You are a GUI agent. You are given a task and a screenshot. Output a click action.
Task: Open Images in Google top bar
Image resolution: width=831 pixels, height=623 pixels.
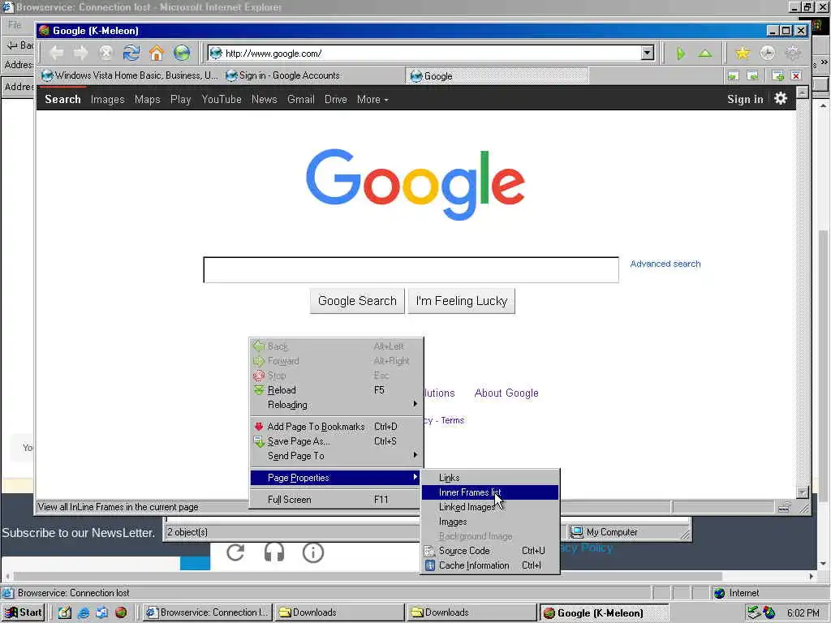coord(108,99)
